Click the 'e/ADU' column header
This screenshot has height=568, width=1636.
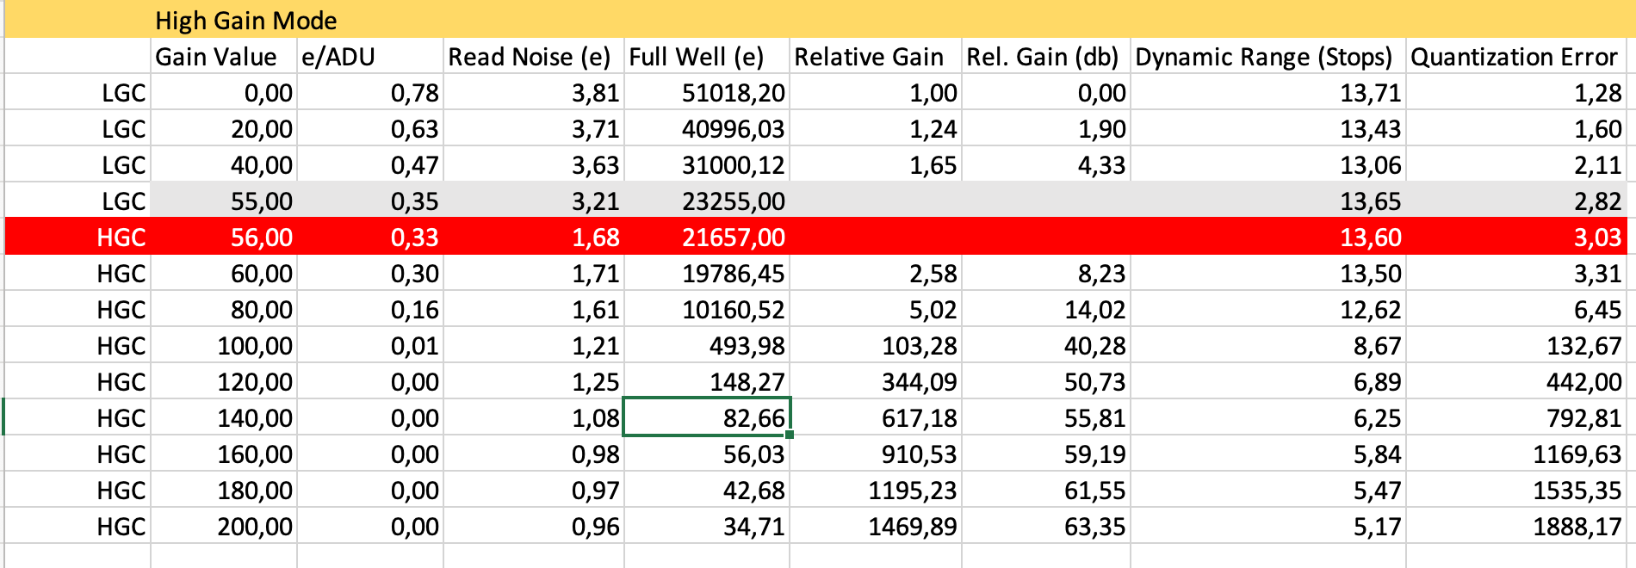tap(370, 56)
